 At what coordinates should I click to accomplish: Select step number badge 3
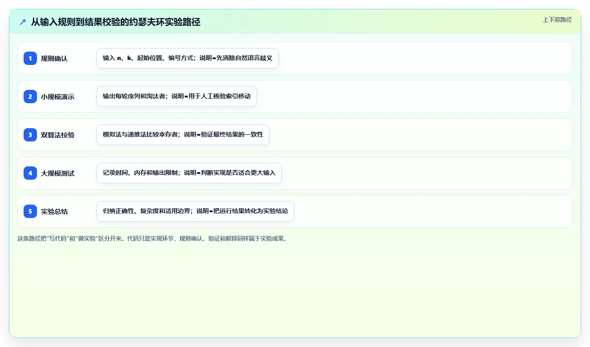tap(30, 135)
